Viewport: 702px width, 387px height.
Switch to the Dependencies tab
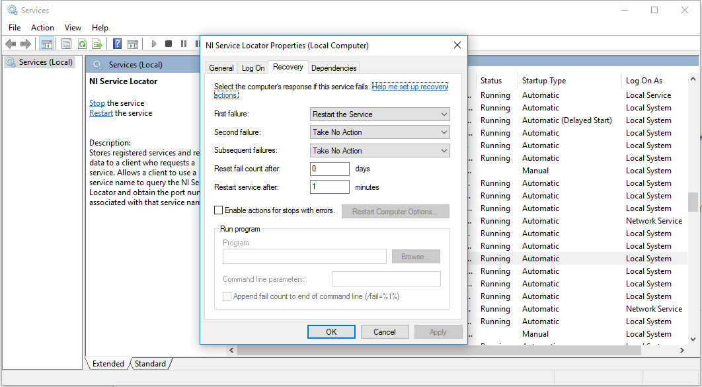click(x=334, y=68)
